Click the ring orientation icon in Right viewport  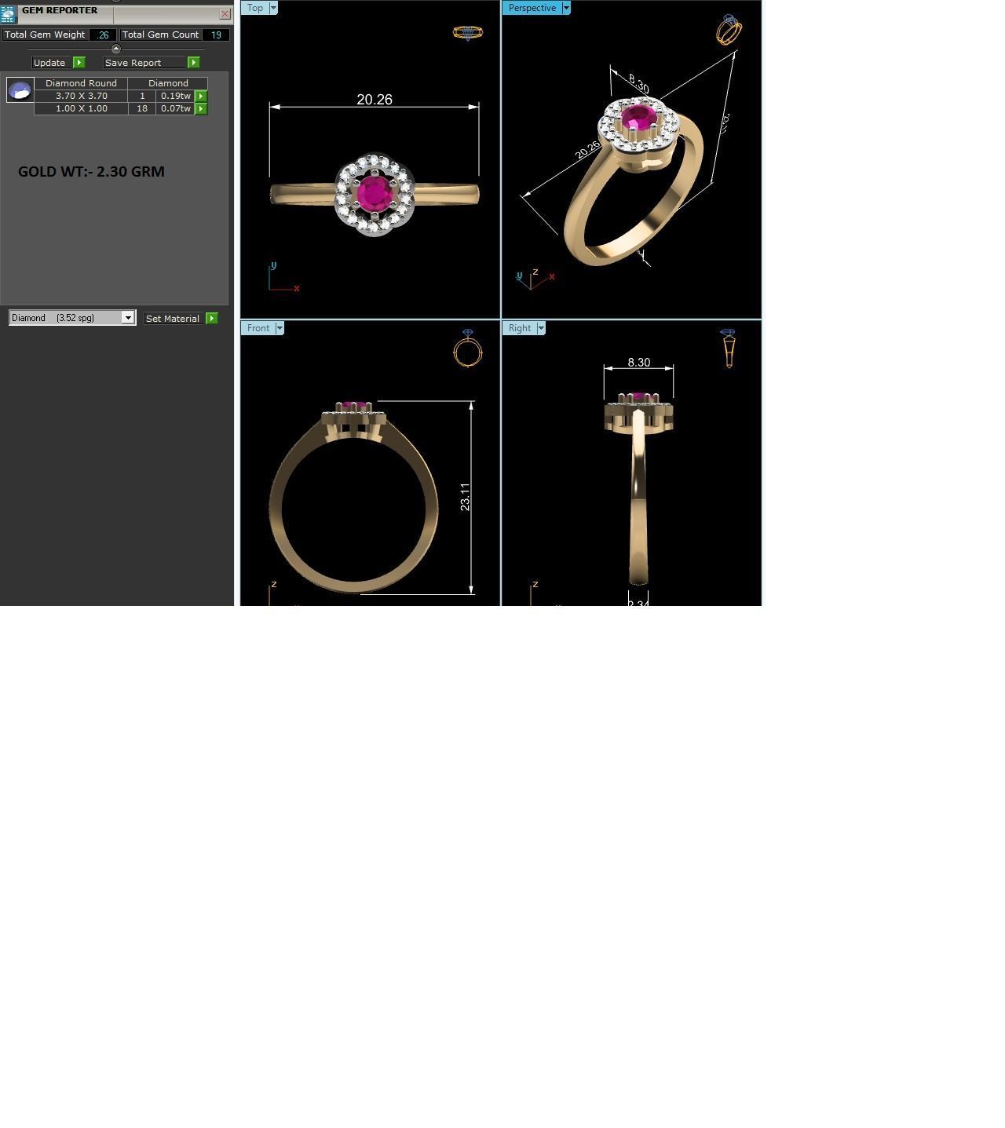[728, 349]
